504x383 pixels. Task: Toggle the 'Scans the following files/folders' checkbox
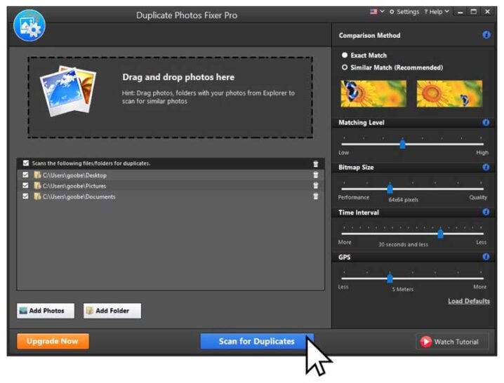[x=26, y=163]
